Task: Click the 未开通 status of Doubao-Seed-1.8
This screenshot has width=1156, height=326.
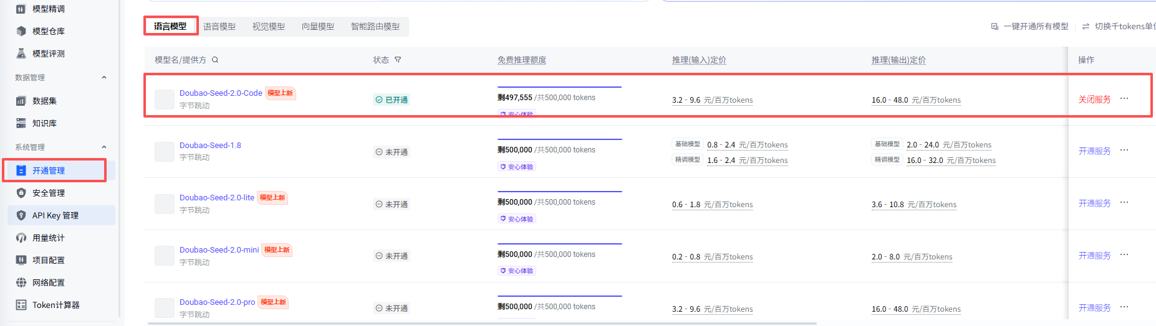Action: click(x=391, y=152)
